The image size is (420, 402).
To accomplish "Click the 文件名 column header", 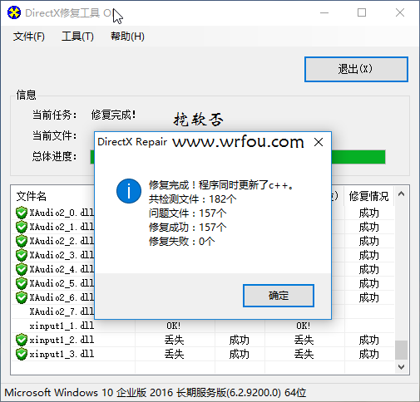I will [x=32, y=196].
